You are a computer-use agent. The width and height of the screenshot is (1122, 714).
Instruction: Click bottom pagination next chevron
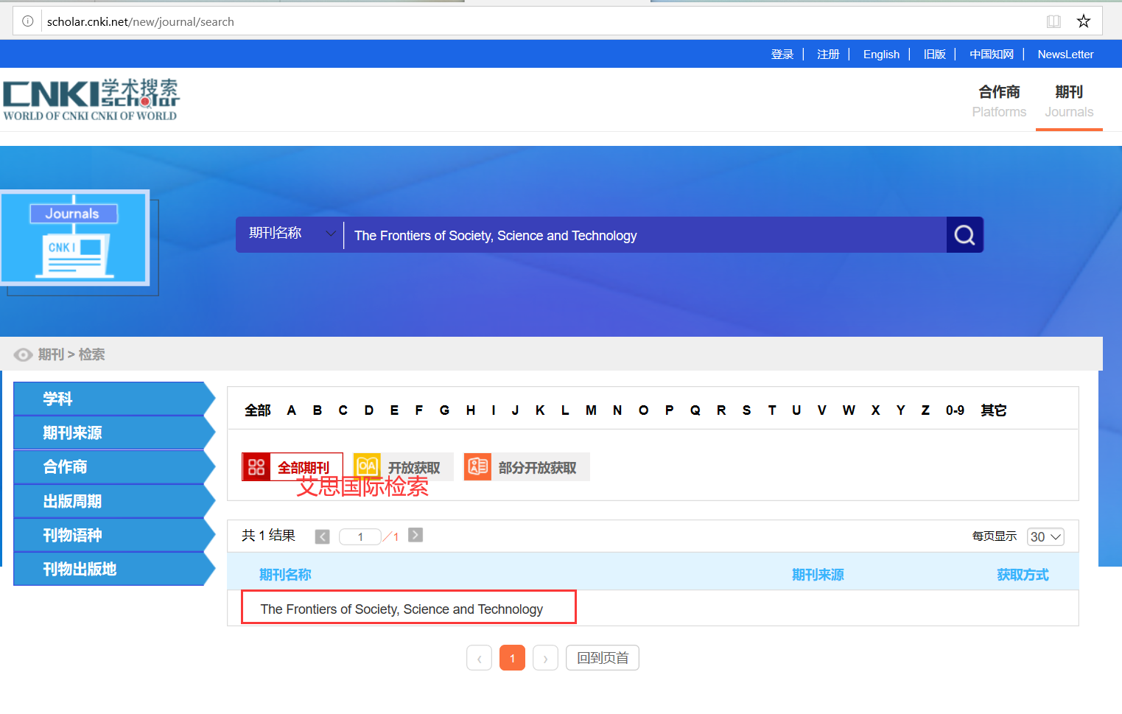point(545,658)
